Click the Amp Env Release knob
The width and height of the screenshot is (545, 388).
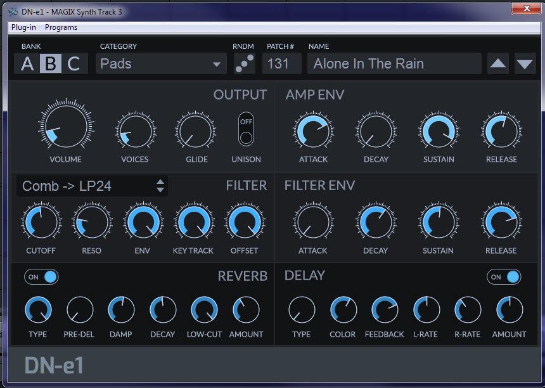point(501,132)
